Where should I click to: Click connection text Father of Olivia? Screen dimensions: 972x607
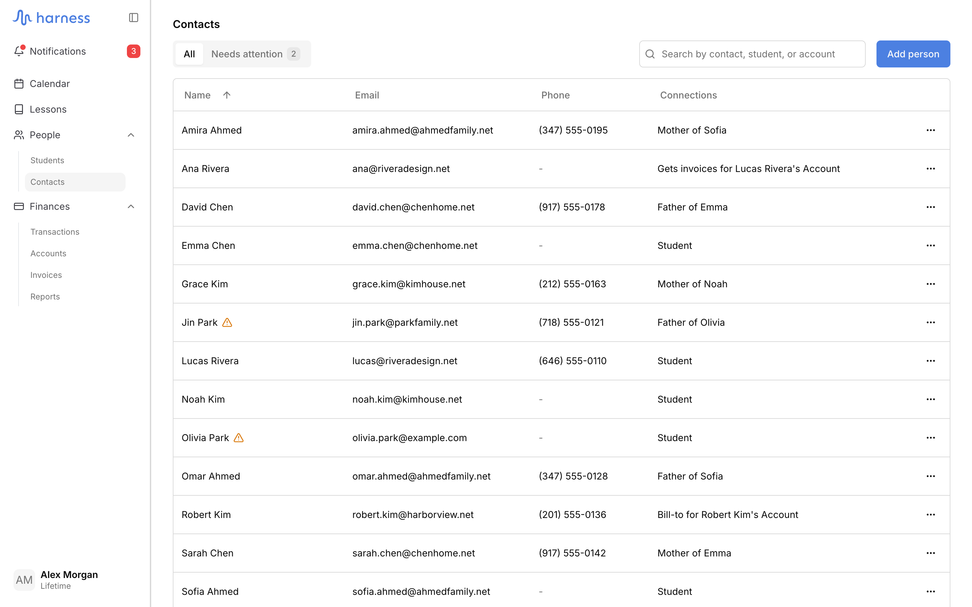(691, 322)
